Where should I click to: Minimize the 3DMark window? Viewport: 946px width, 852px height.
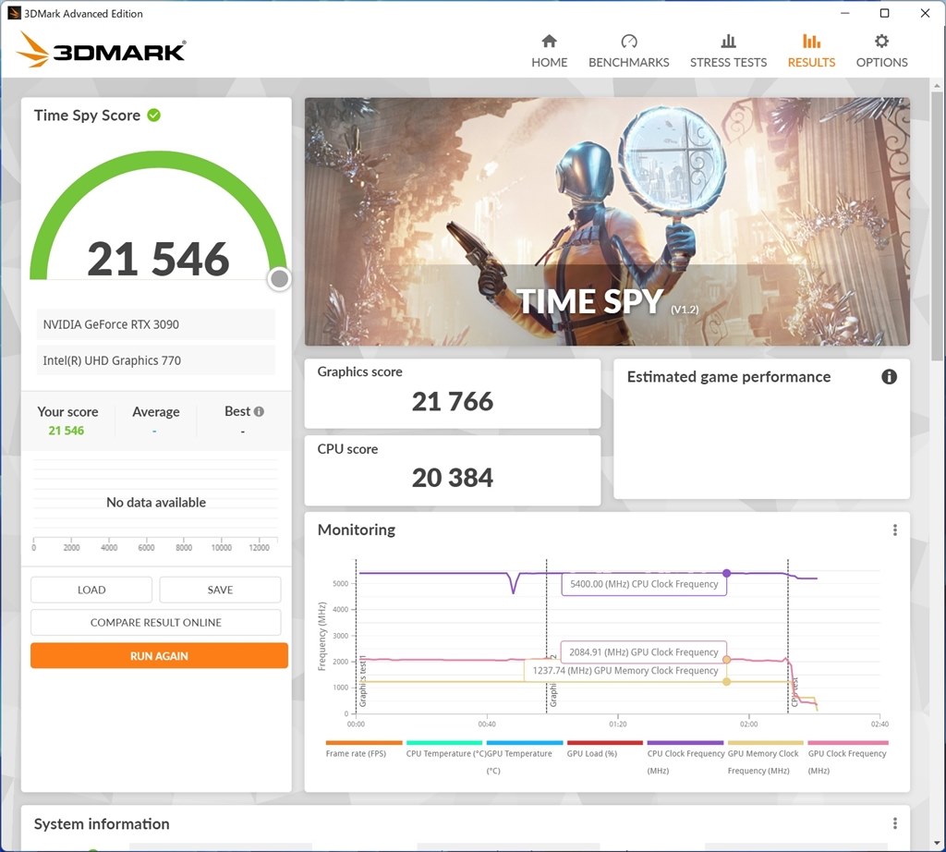pos(845,13)
